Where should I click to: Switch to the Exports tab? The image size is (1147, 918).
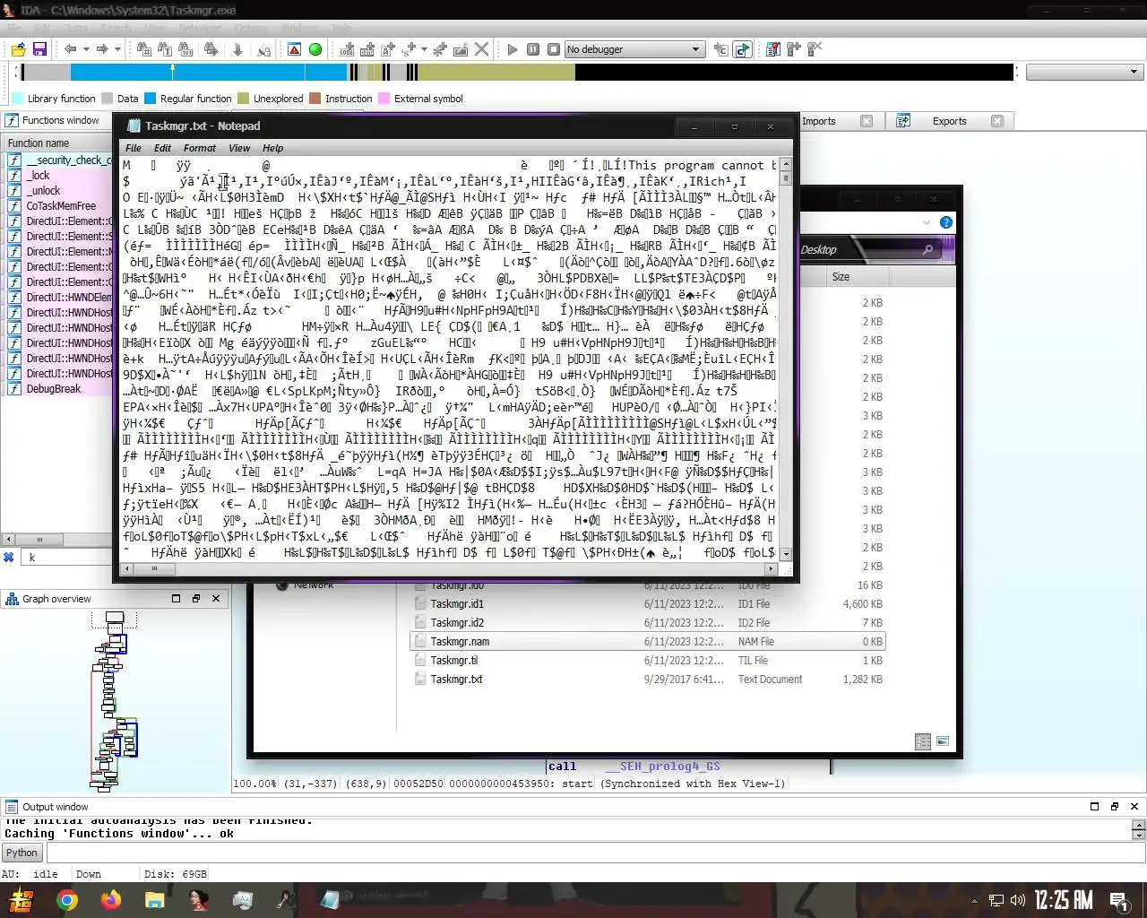click(x=949, y=121)
